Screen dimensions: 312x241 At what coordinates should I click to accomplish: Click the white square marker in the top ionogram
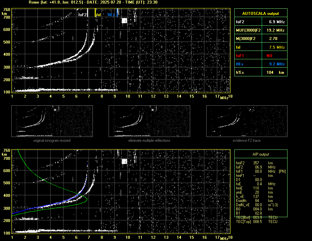pos(124,21)
